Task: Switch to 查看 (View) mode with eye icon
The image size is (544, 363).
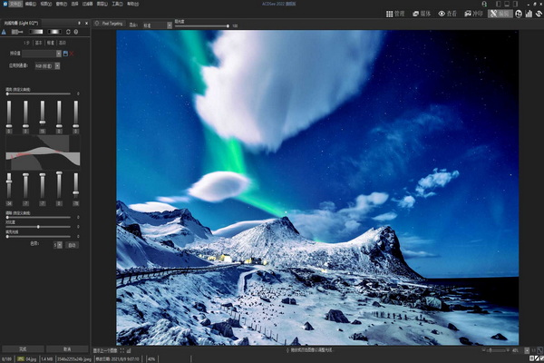Action: click(x=448, y=14)
